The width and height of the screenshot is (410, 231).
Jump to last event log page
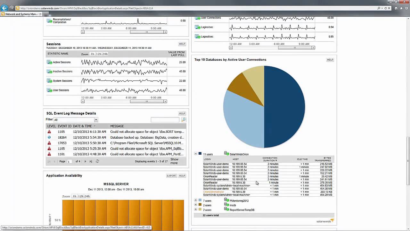91,161
